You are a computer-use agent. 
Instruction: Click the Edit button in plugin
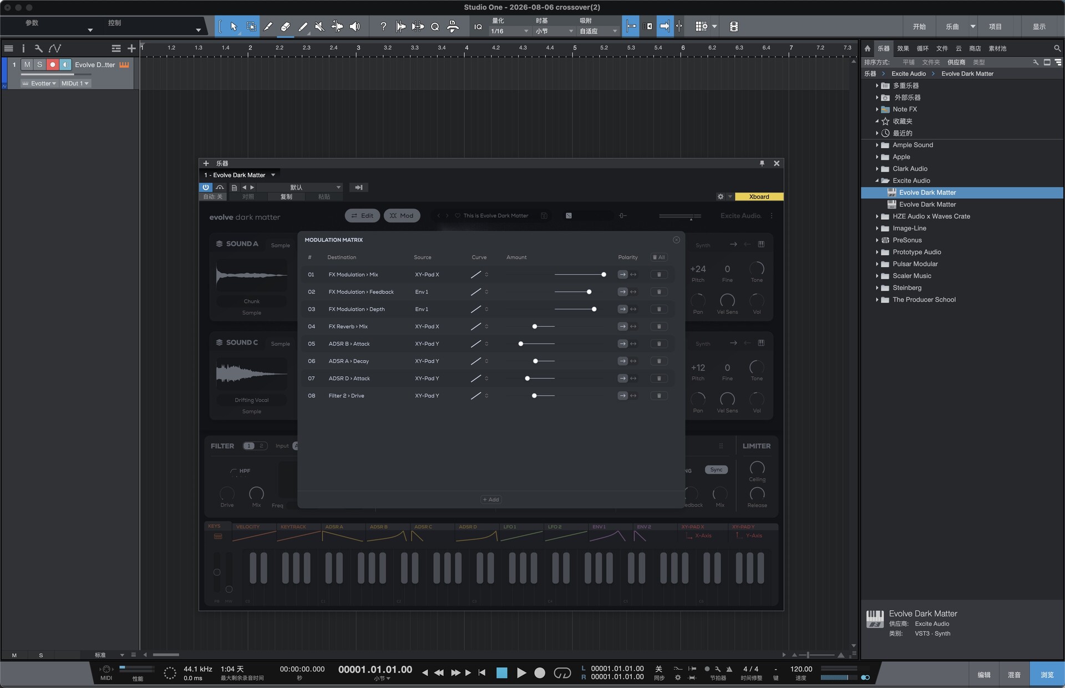click(x=362, y=216)
